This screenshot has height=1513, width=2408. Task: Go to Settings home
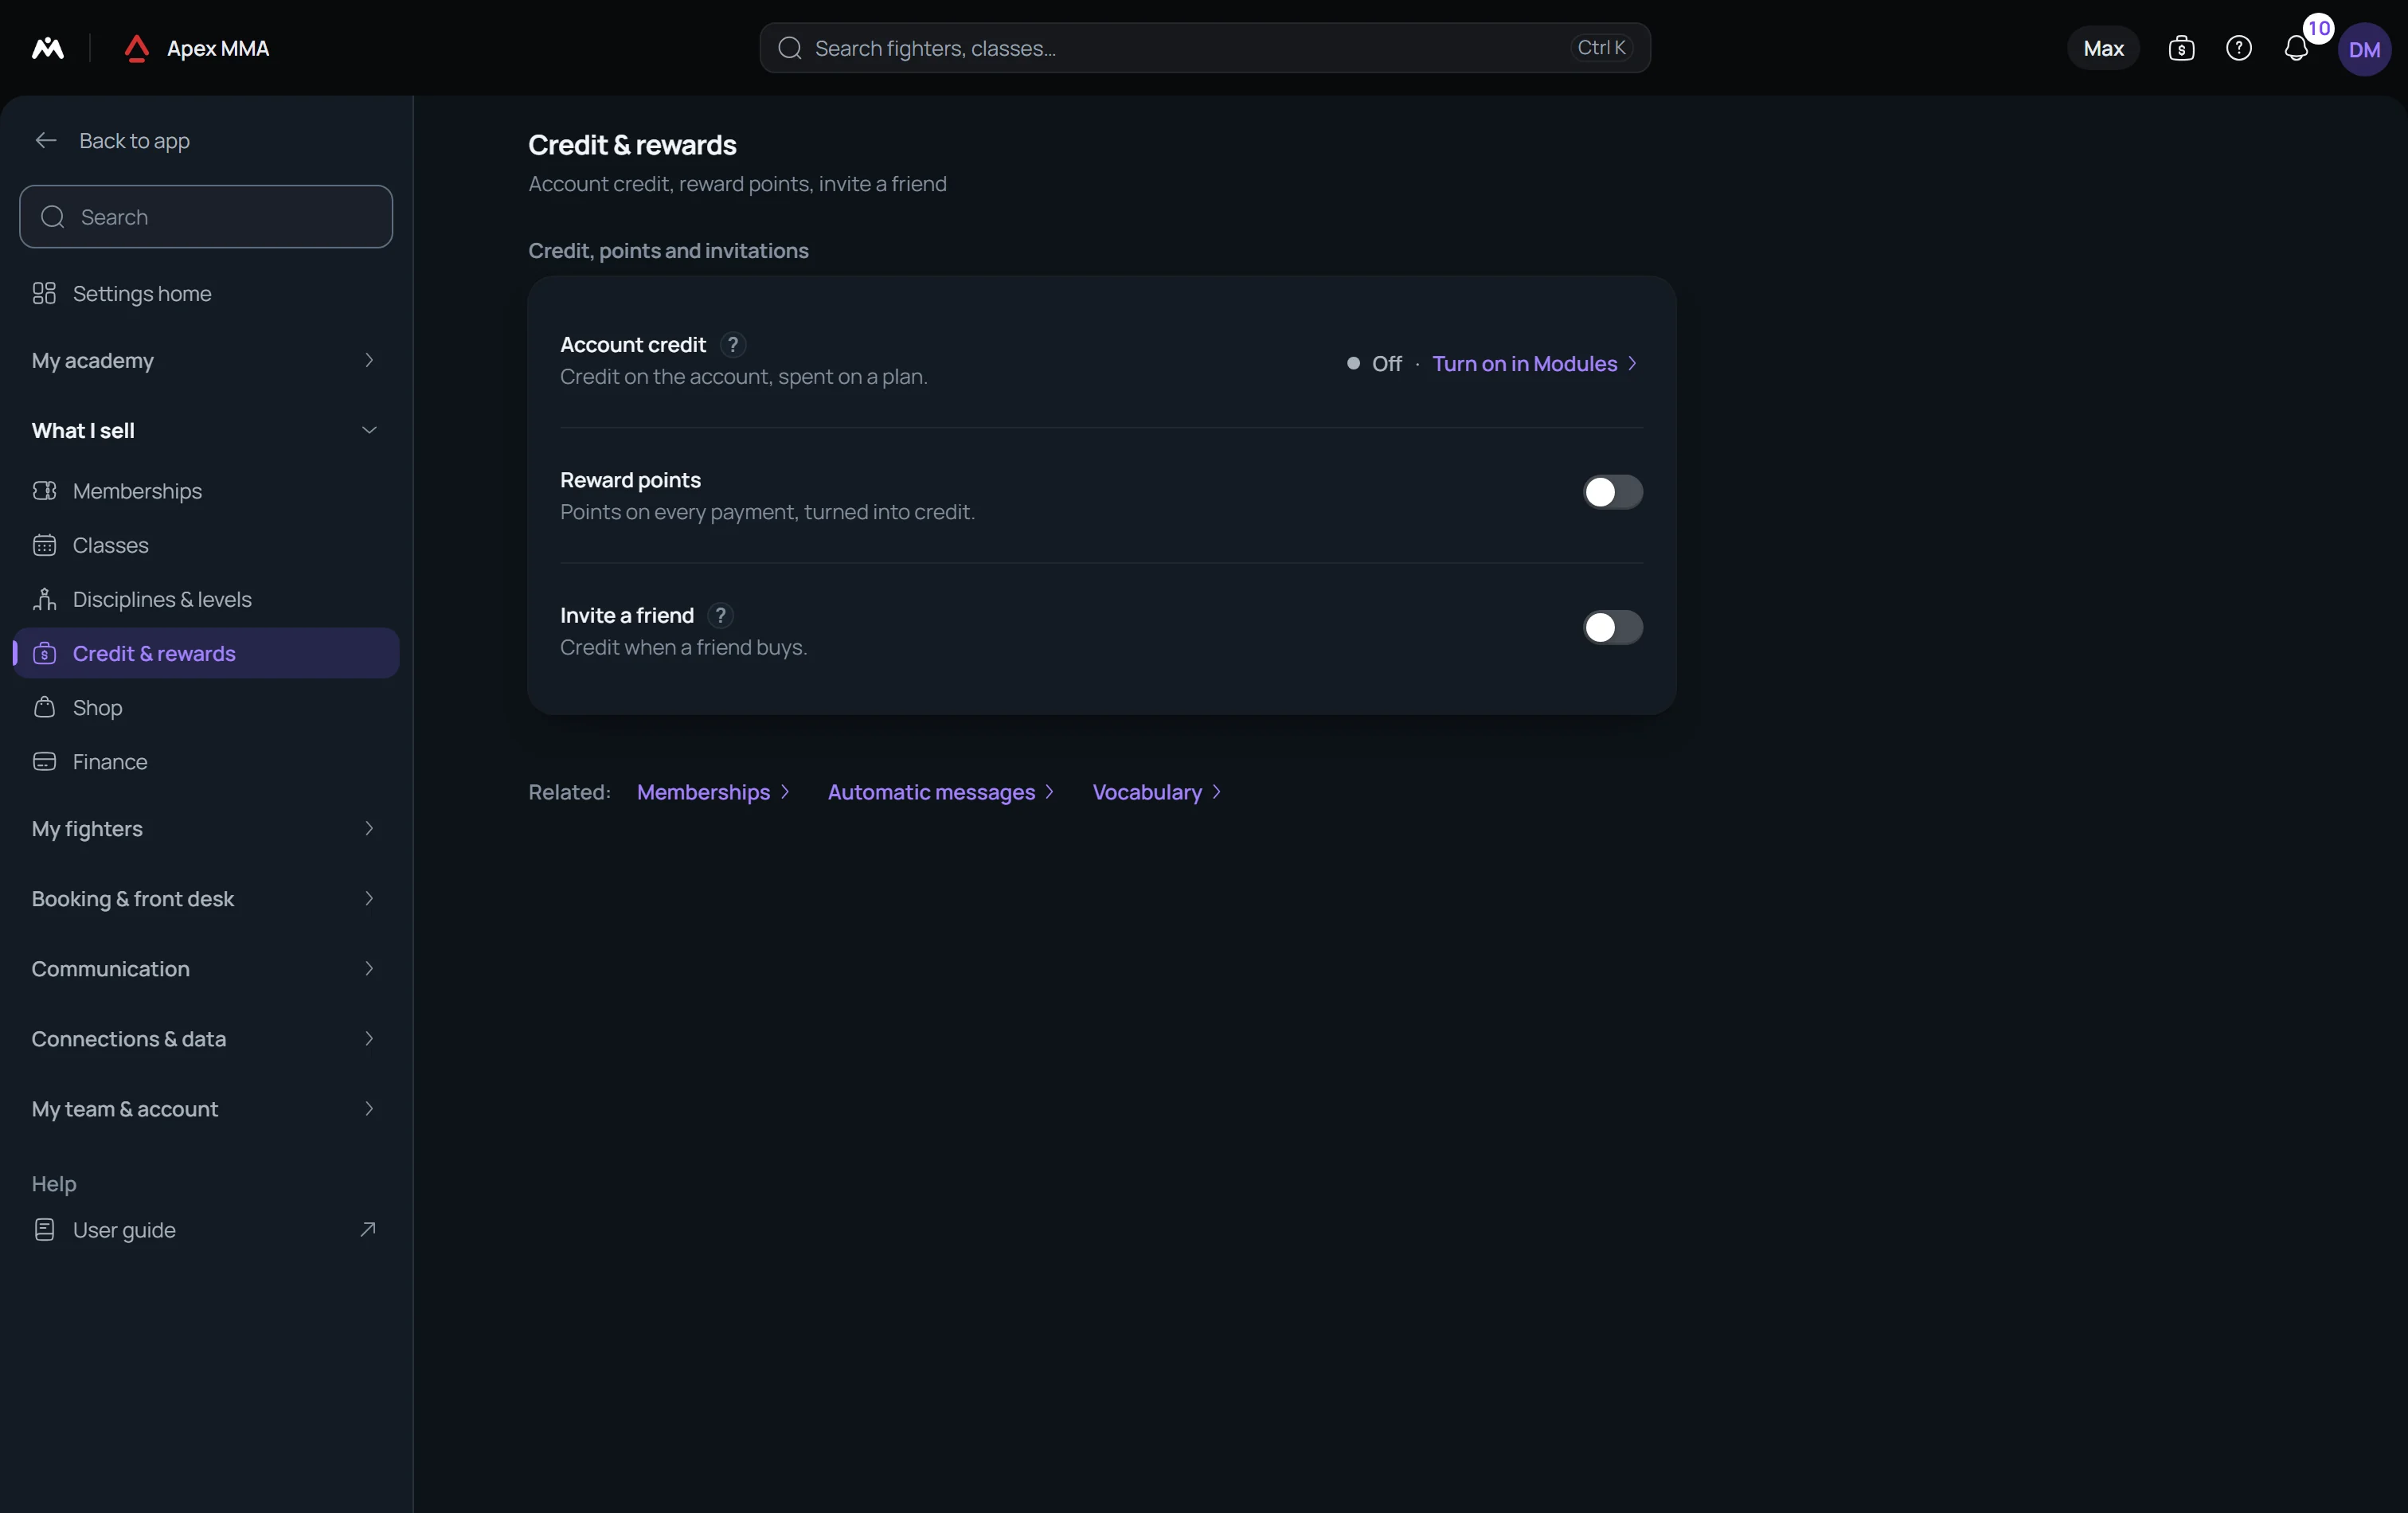tap(206, 293)
